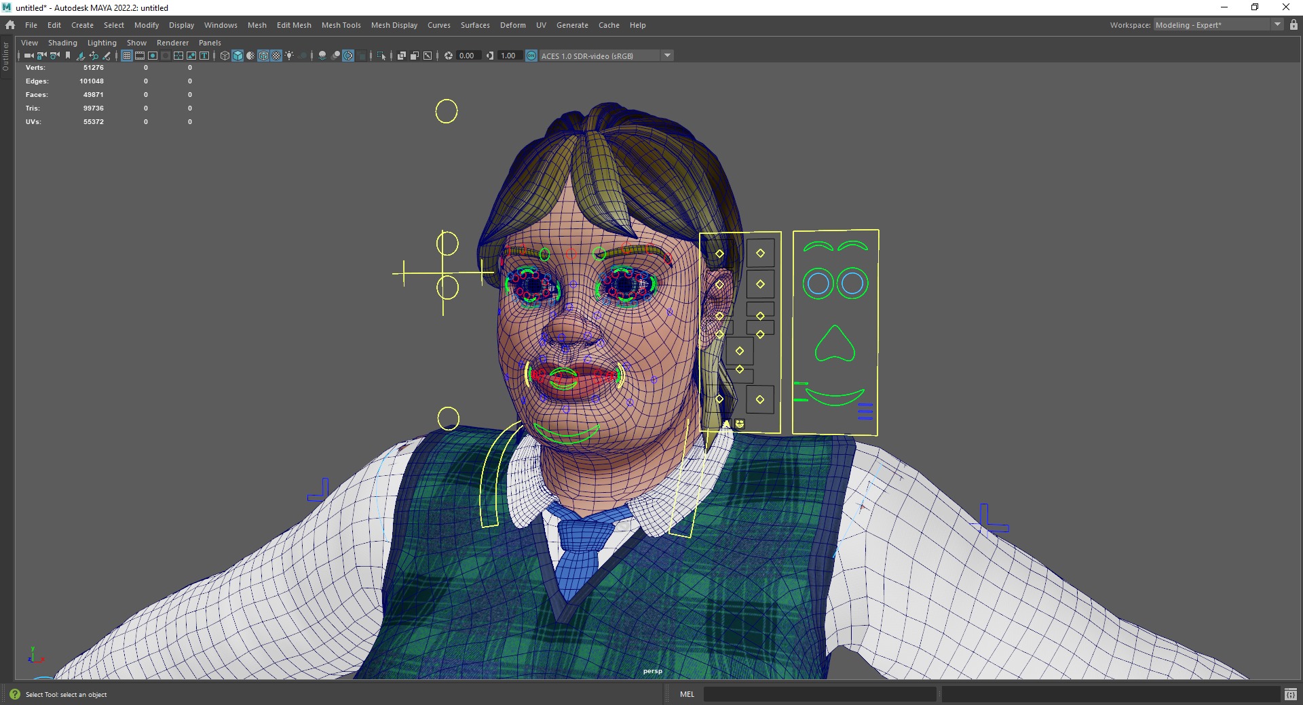Click the camera Bookmarks icon
Screen dimensions: 1303x705
68,56
